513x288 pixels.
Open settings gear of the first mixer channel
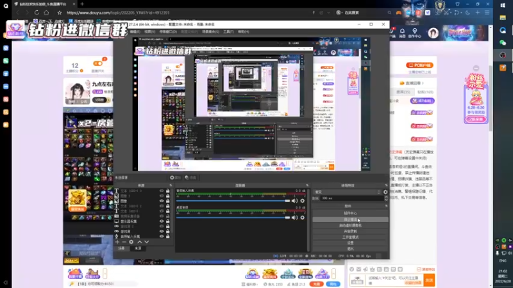coord(302,201)
